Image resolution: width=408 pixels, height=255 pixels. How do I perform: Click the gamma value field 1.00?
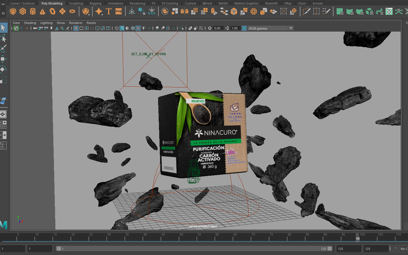click(235, 28)
